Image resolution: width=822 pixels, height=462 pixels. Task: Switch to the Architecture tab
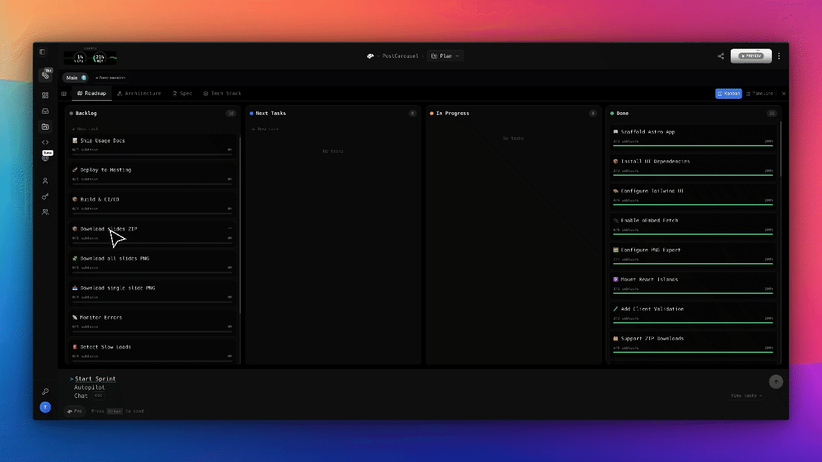click(x=139, y=94)
